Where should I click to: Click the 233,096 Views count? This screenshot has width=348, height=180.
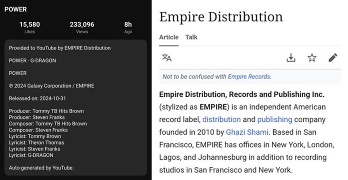tap(82, 27)
